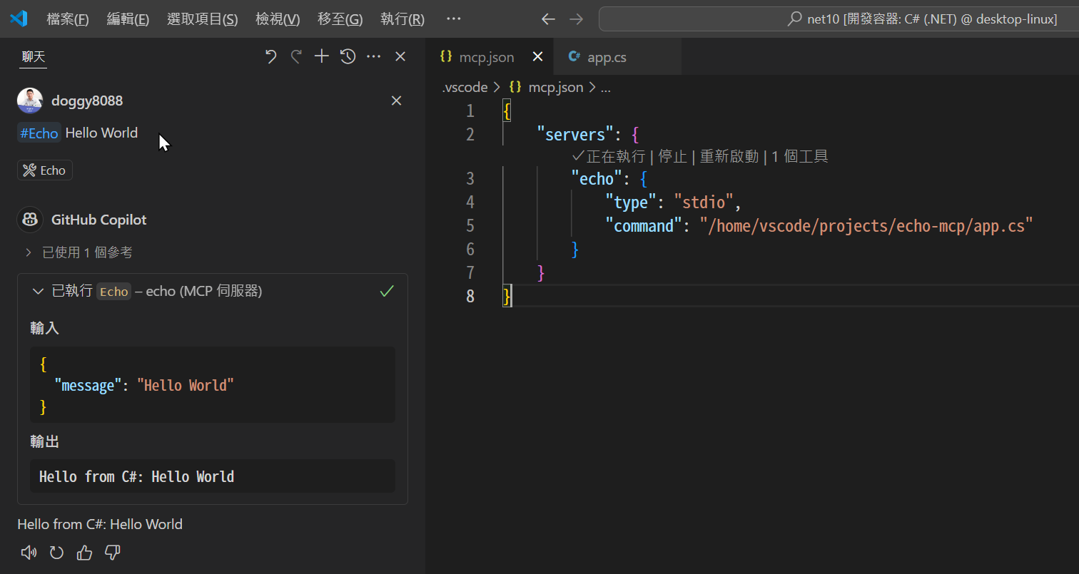The height and width of the screenshot is (574, 1079).
Task: Open chat panel more actions ellipsis
Action: [374, 57]
